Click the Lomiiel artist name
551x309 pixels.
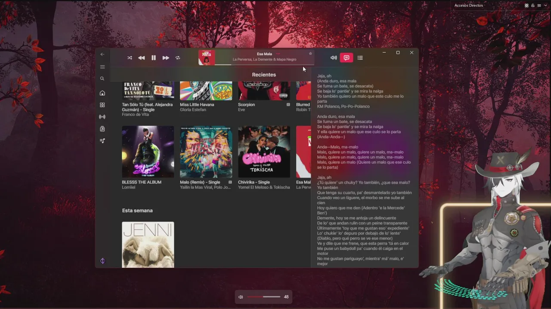[x=128, y=188]
